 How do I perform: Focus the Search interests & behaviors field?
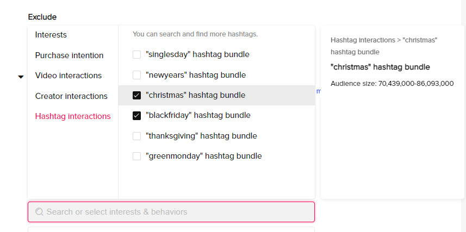point(171,212)
